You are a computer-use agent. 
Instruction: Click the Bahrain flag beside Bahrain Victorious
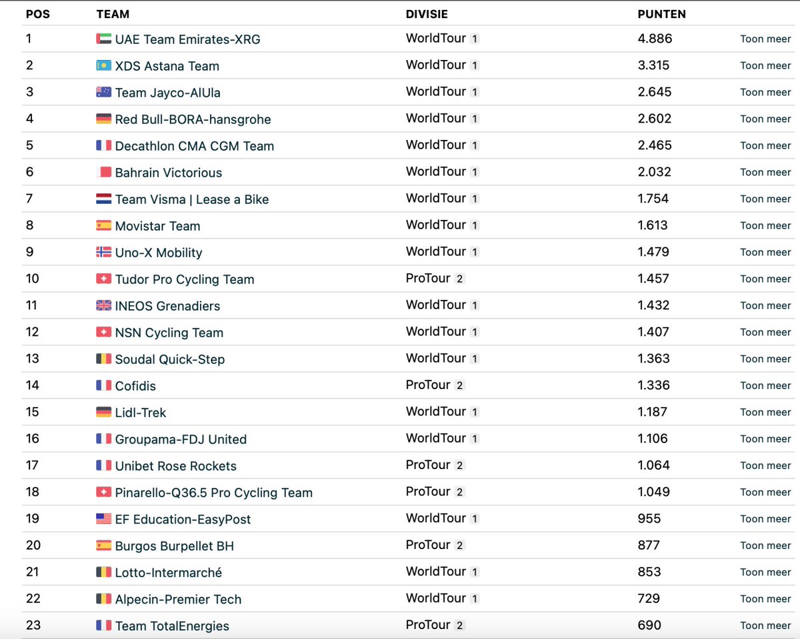tap(103, 172)
